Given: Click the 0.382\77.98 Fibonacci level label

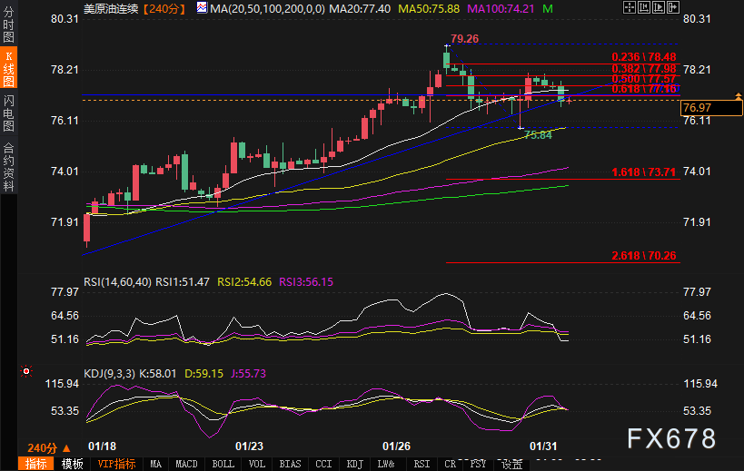Looking at the screenshot, I should coord(644,69).
